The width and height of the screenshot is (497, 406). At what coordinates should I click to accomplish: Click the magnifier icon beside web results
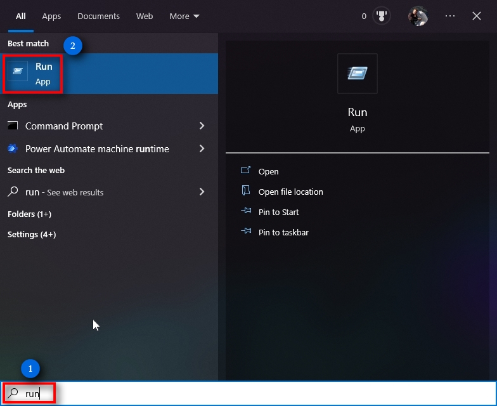[13, 192]
